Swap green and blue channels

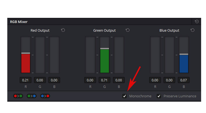click(32, 96)
